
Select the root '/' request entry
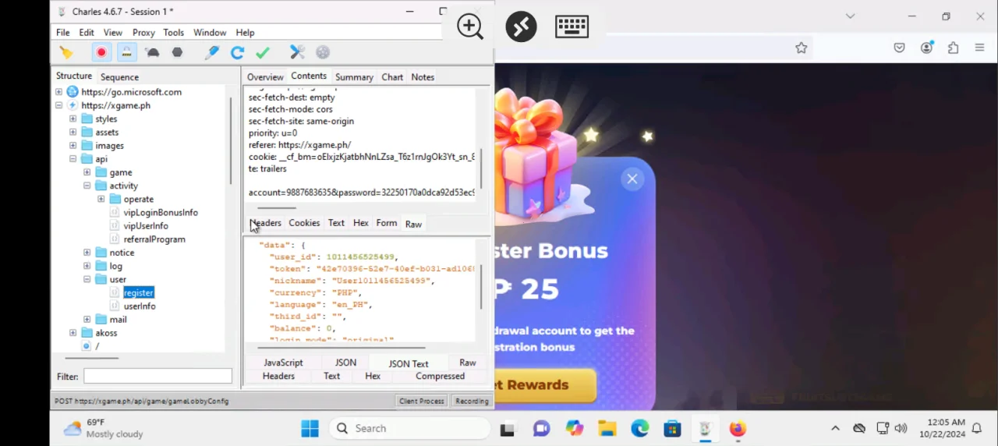(97, 346)
